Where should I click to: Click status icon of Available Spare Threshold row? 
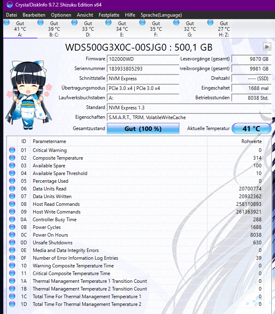(x=12, y=173)
